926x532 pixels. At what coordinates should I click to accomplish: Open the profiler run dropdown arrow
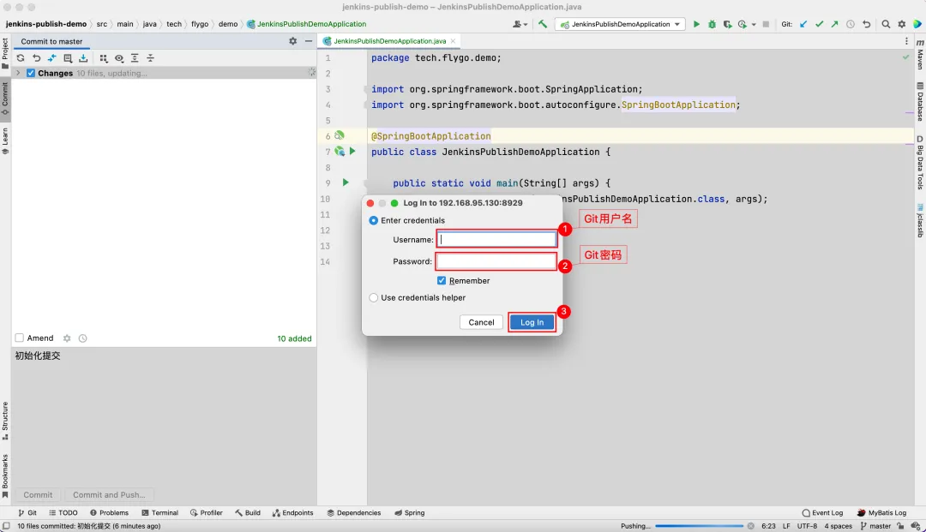754,24
